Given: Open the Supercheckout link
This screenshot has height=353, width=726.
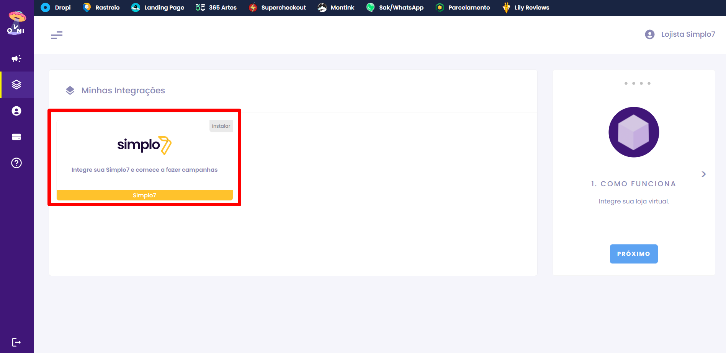Looking at the screenshot, I should click(x=277, y=8).
